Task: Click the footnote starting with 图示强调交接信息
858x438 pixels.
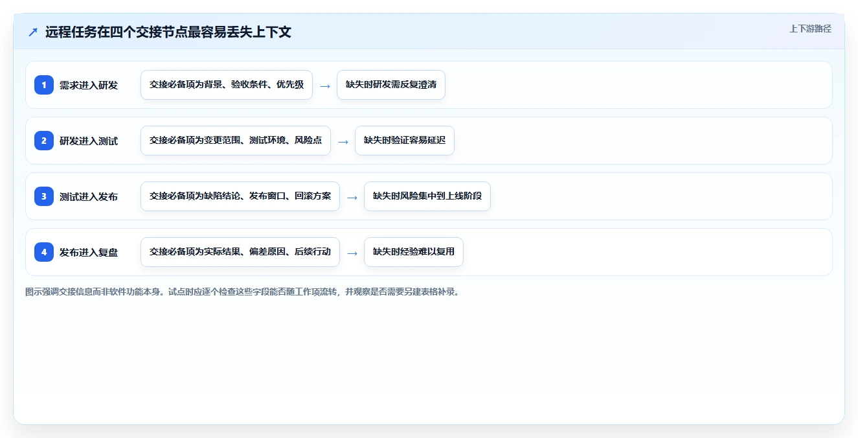Action: 242,292
